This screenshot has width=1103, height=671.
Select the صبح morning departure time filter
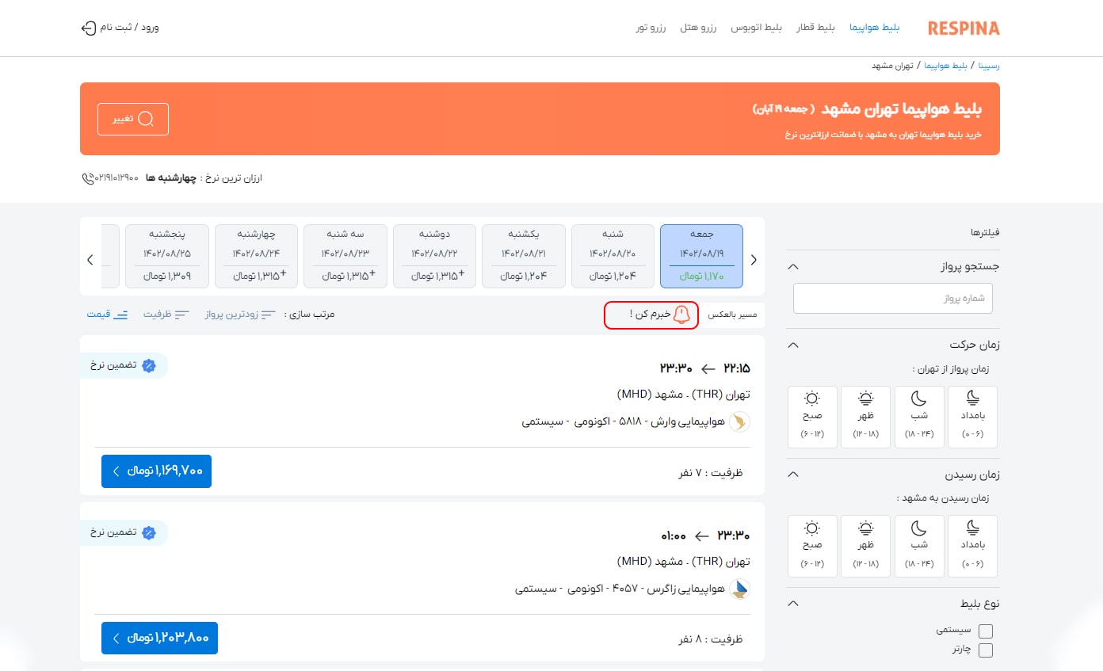[x=812, y=416]
